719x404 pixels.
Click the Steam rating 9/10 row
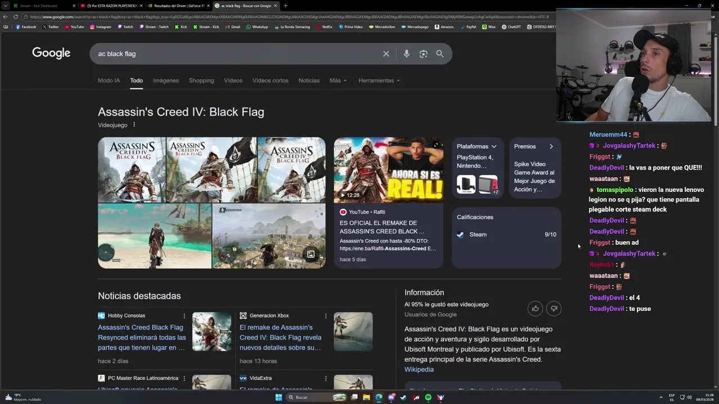506,235
